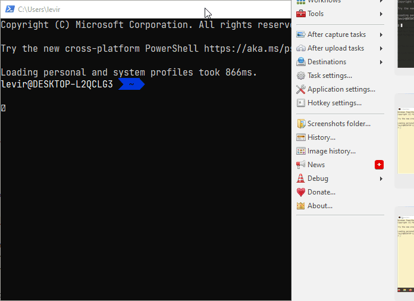The height and width of the screenshot is (301, 414).
Task: Click the Destinations globe icon
Action: point(301,62)
